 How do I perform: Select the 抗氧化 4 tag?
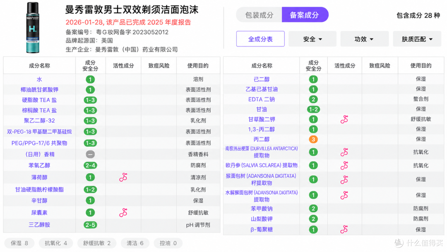pyautogui.click(x=56, y=243)
